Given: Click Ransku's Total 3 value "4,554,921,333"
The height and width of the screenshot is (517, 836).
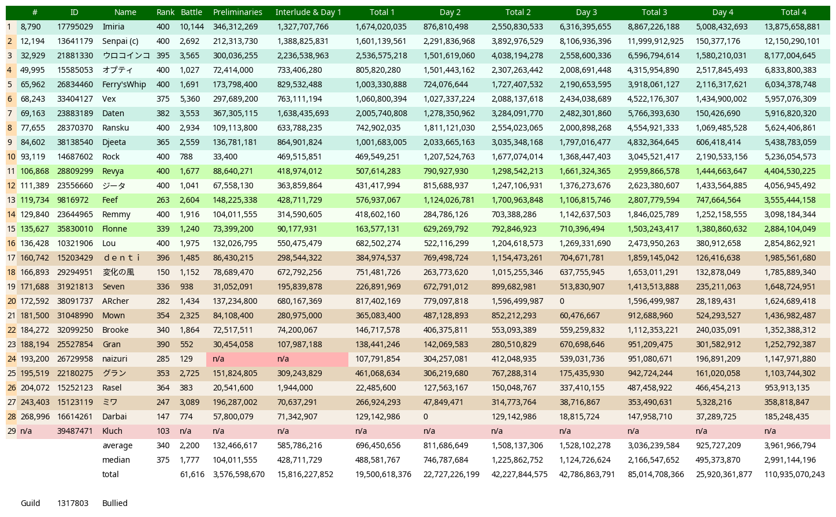Looking at the screenshot, I should [653, 128].
